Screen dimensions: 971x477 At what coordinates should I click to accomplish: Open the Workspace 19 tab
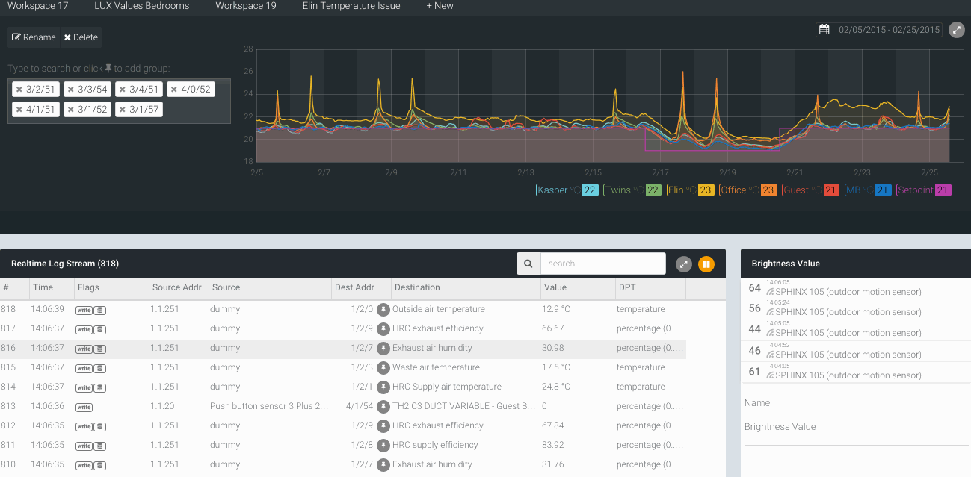click(x=245, y=6)
